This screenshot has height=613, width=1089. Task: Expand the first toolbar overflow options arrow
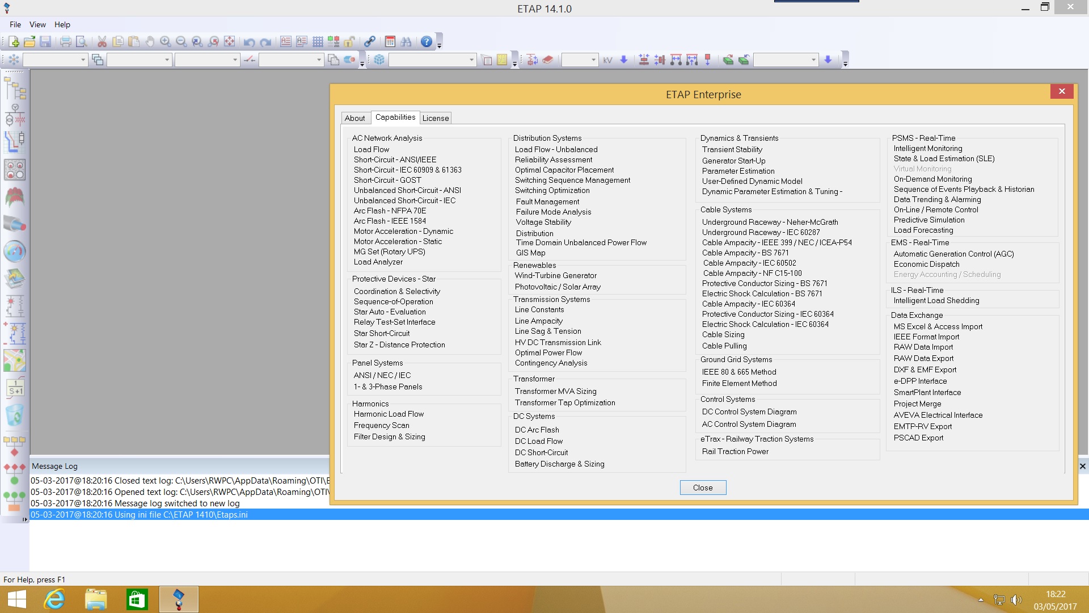tap(439, 45)
